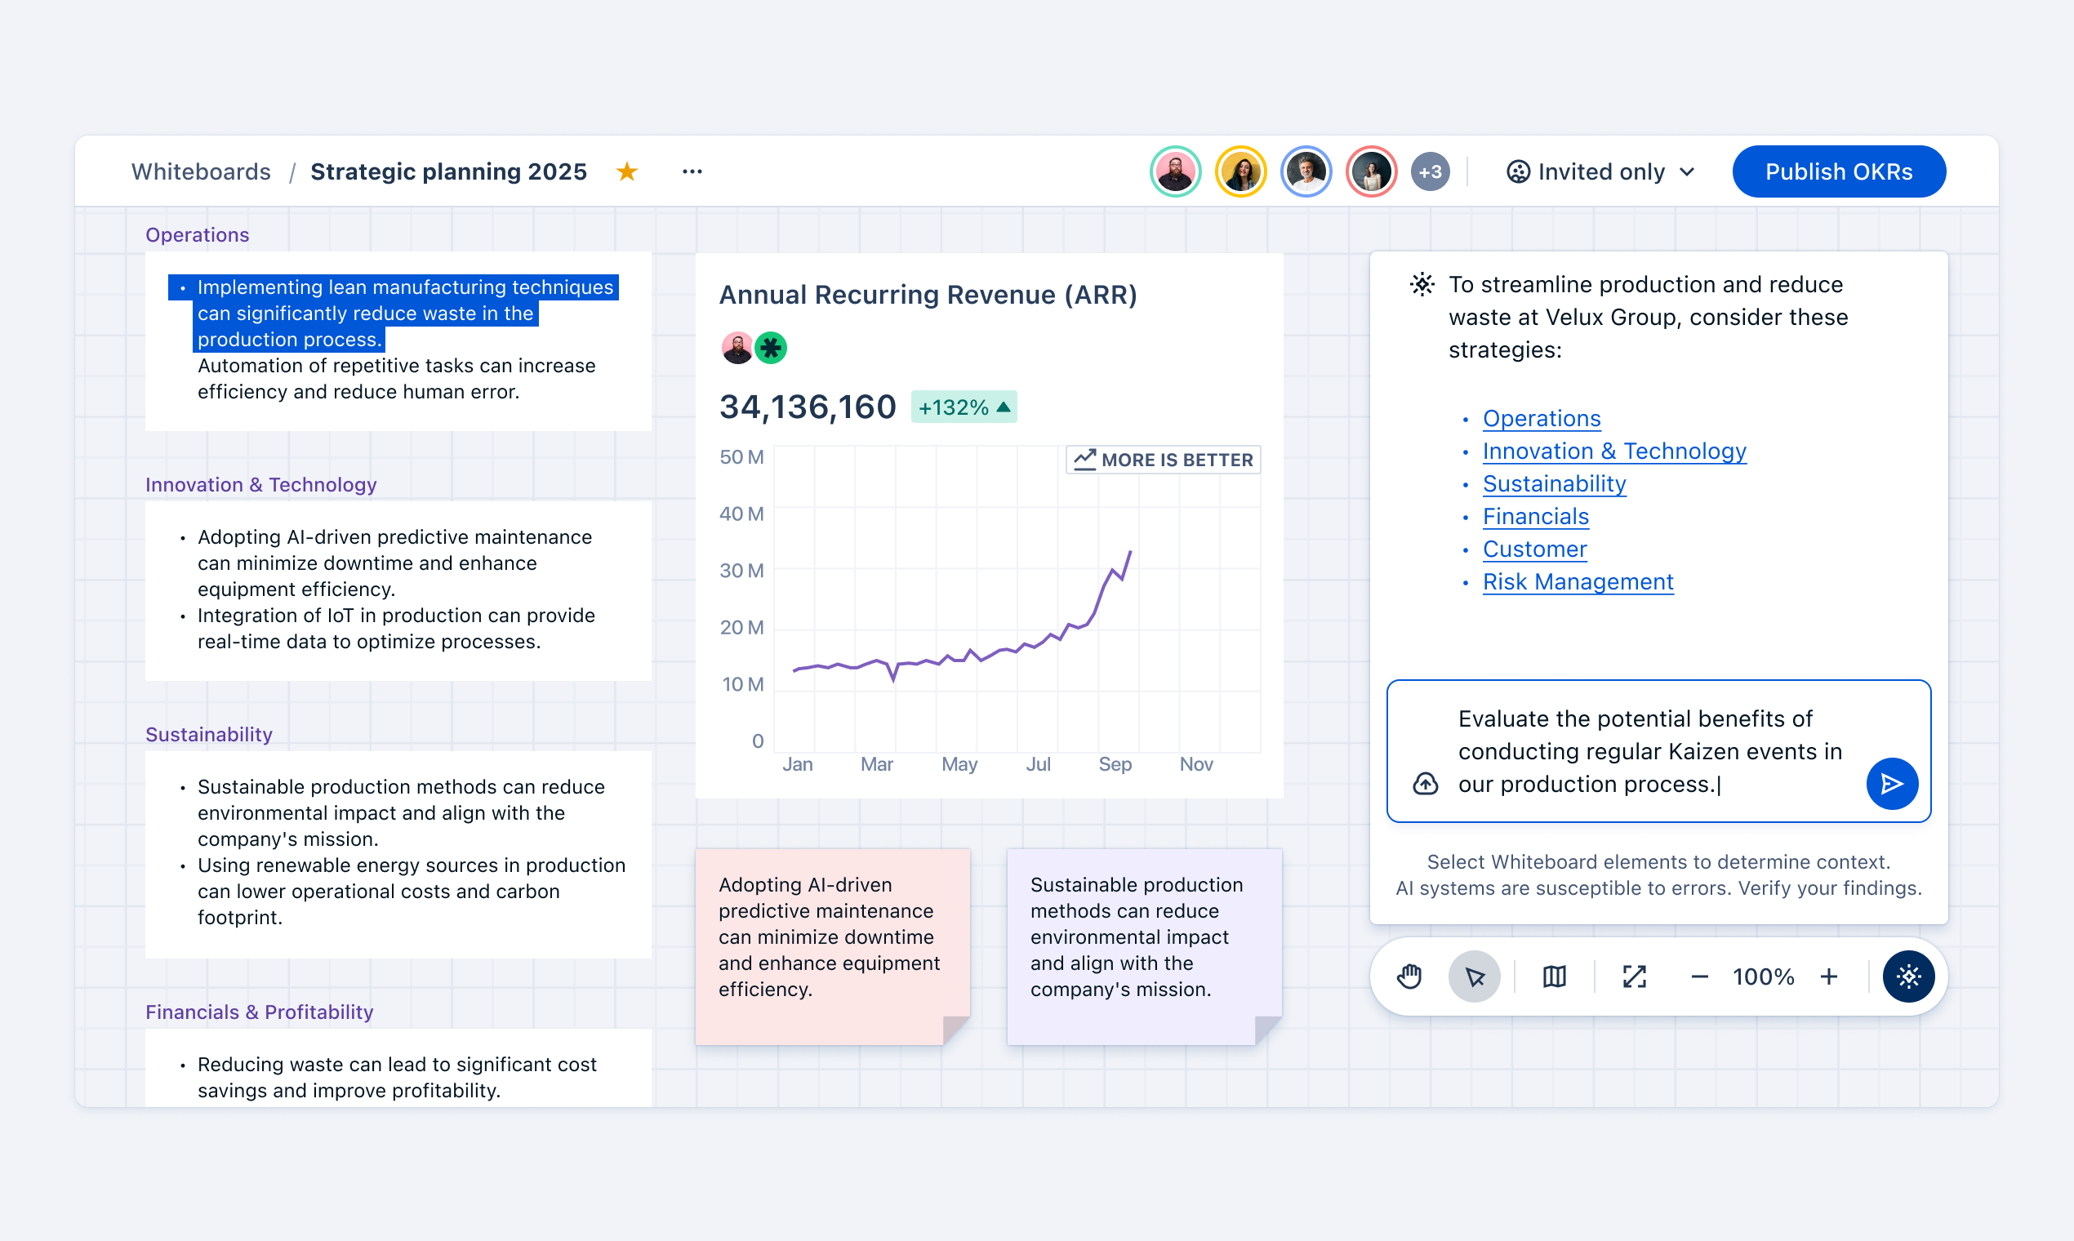The width and height of the screenshot is (2074, 1241).
Task: Select the pointer cursor tool
Action: pyautogui.click(x=1475, y=976)
